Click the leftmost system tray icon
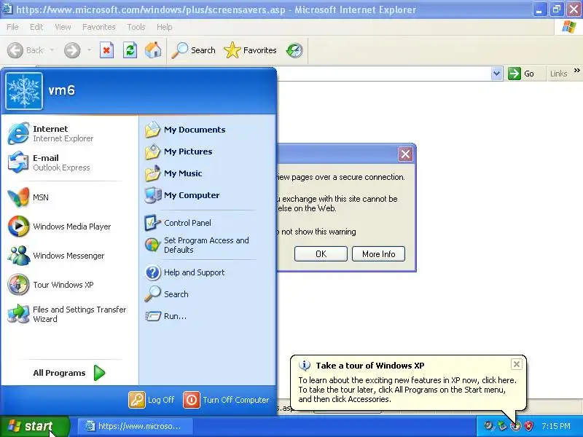 point(489,426)
